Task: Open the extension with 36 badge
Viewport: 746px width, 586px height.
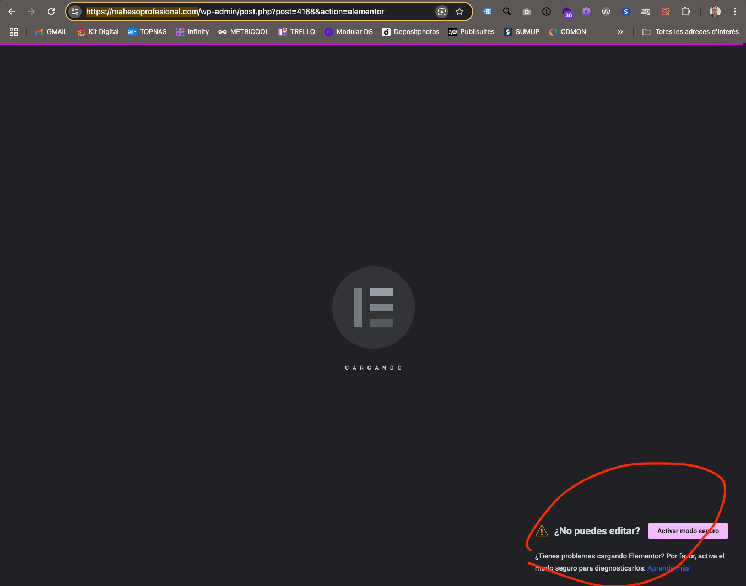Action: [567, 12]
